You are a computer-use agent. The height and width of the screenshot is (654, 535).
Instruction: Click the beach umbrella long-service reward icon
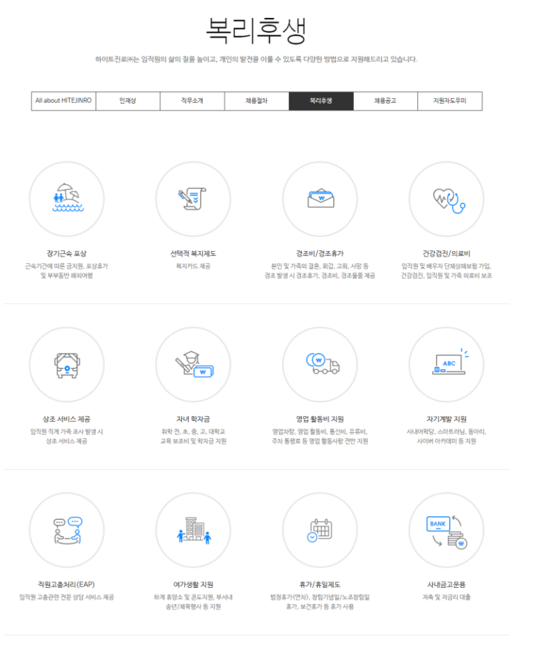[x=66, y=198]
